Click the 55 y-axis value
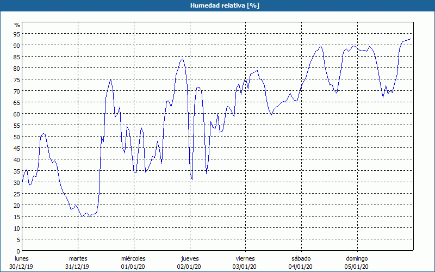435x272 pixels. tap(17, 126)
